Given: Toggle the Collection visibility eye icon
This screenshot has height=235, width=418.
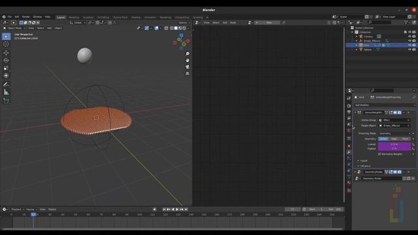Looking at the screenshot, I should click(x=410, y=32).
